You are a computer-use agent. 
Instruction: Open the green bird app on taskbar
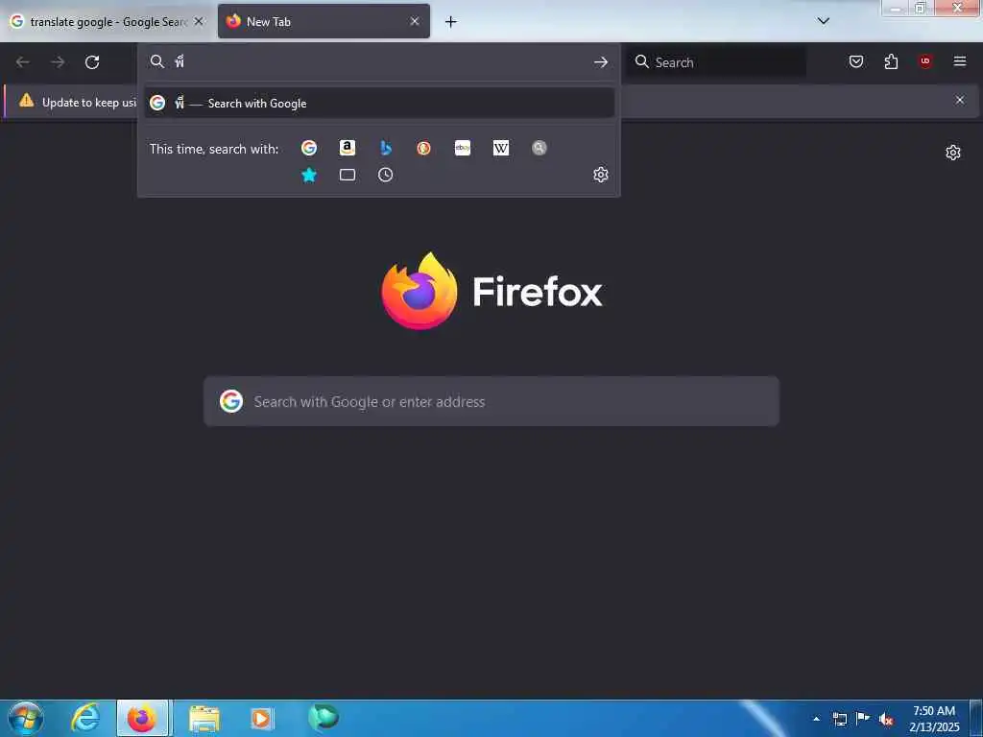pos(324,717)
